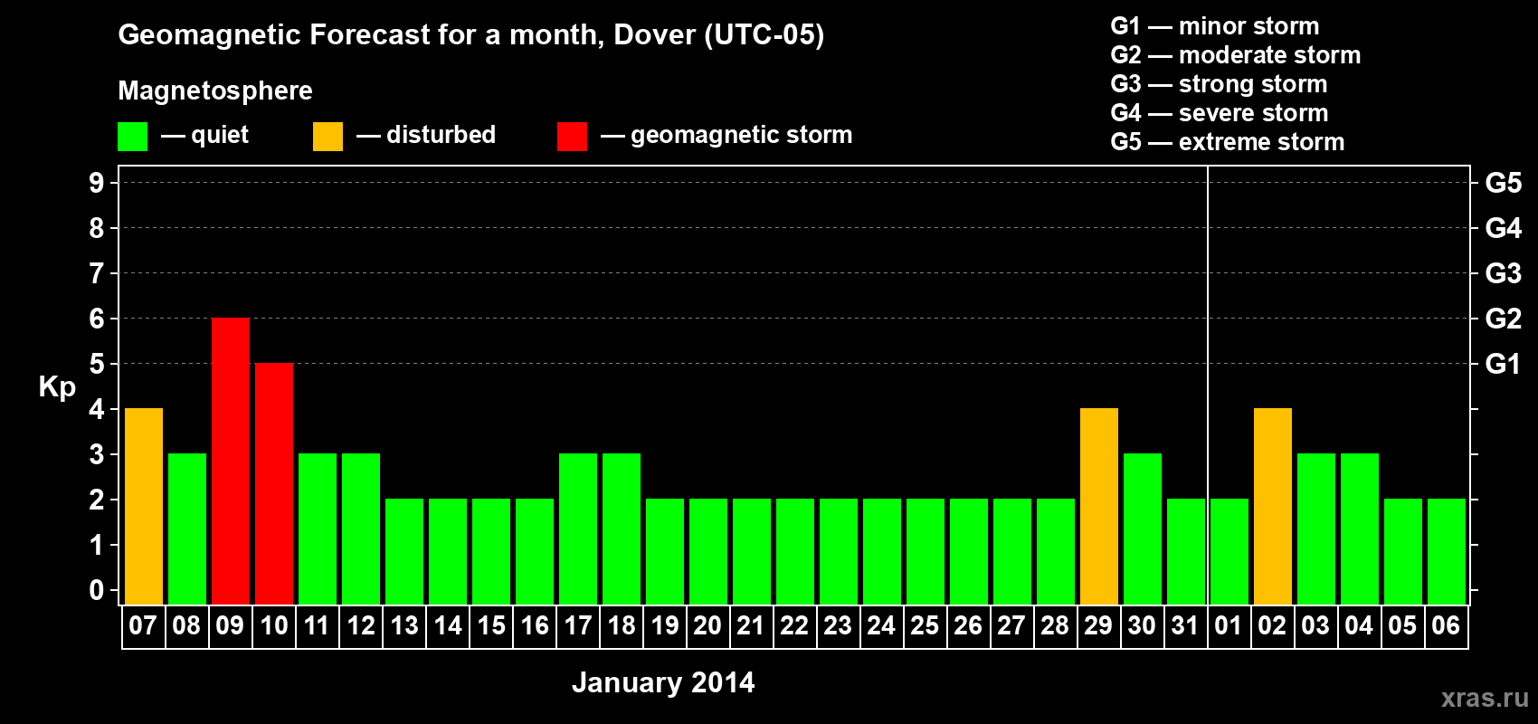This screenshot has width=1538, height=724.
Task: Click the date label 15
Action: (490, 625)
